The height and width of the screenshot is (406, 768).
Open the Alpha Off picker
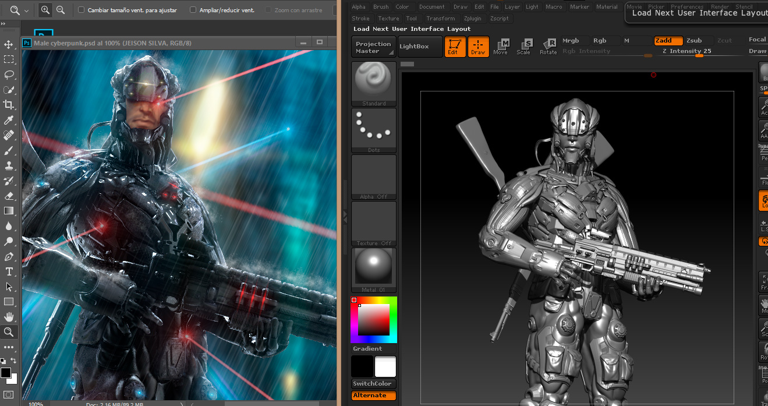click(374, 177)
